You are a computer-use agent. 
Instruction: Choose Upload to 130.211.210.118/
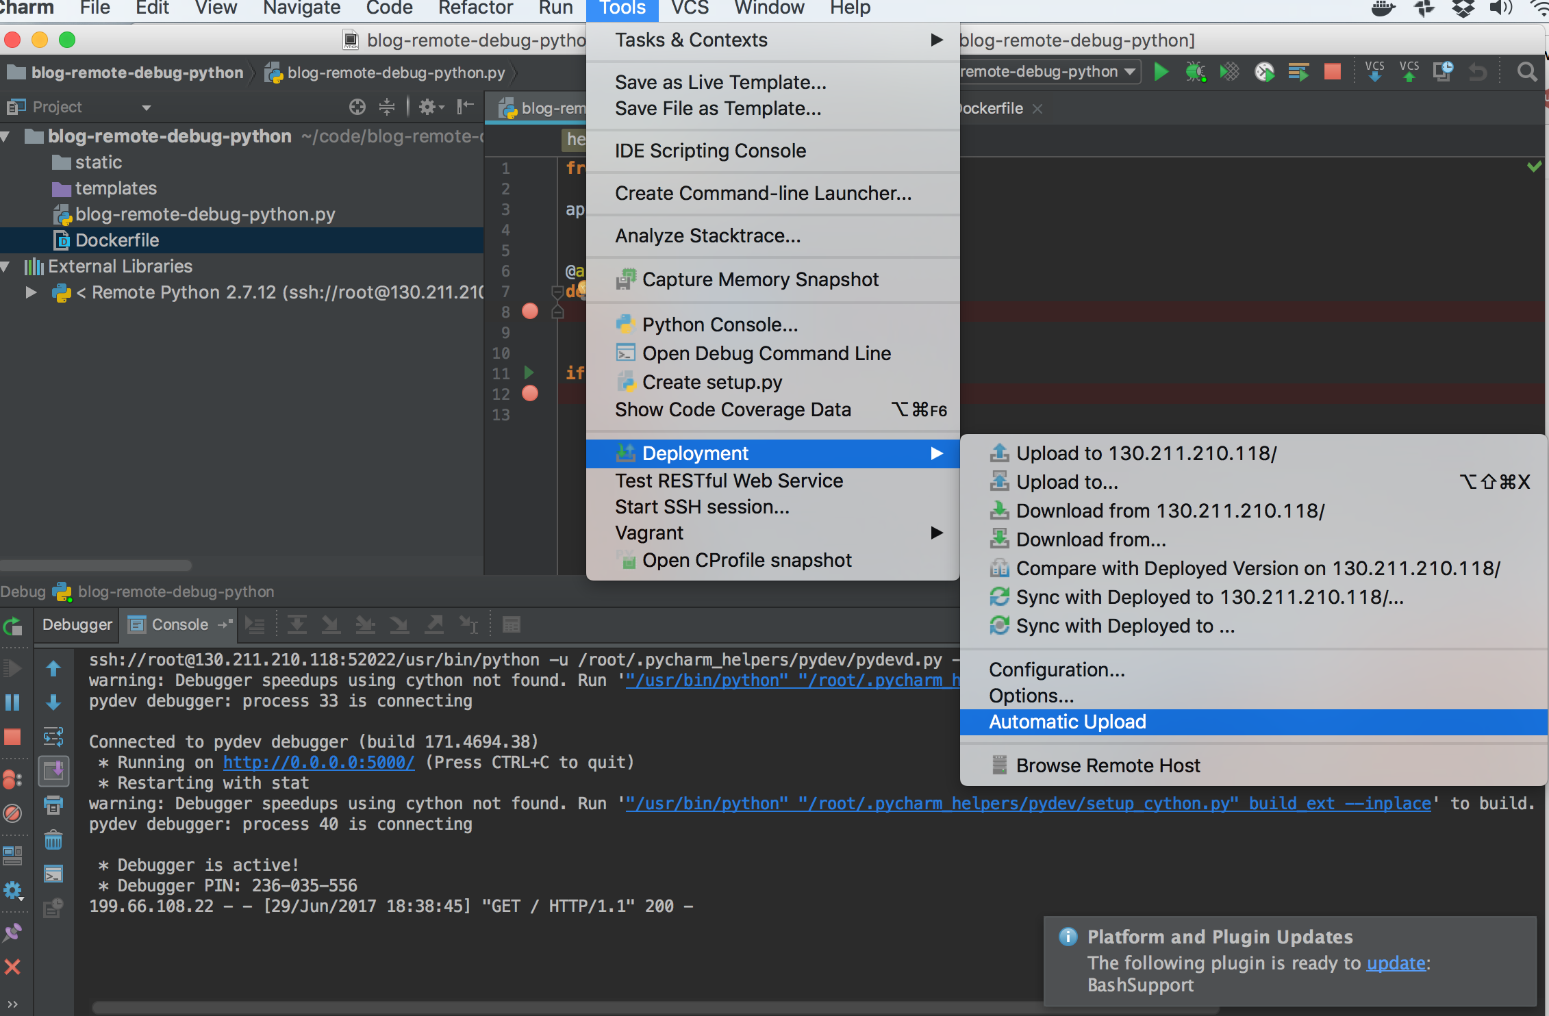click(x=1253, y=453)
